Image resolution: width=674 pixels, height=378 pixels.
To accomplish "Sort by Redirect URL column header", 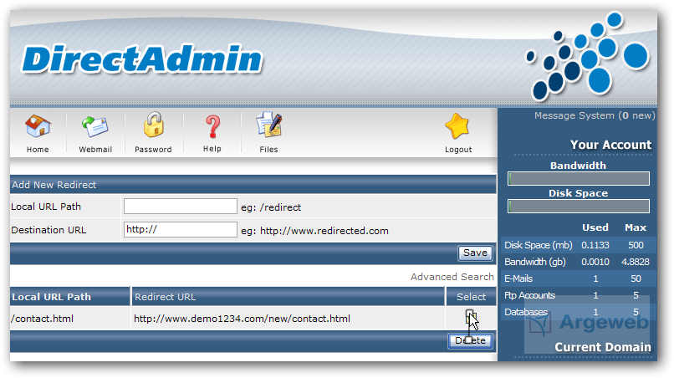I will pos(165,297).
